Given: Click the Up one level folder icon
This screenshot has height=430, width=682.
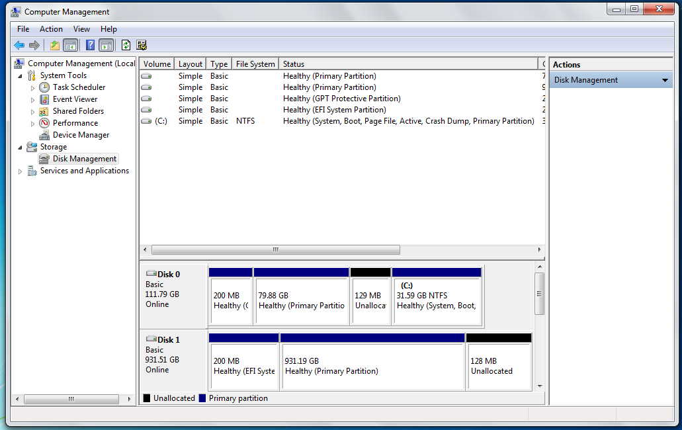Looking at the screenshot, I should (x=55, y=45).
